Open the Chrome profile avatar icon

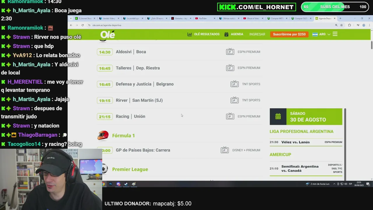pyautogui.click(x=363, y=25)
